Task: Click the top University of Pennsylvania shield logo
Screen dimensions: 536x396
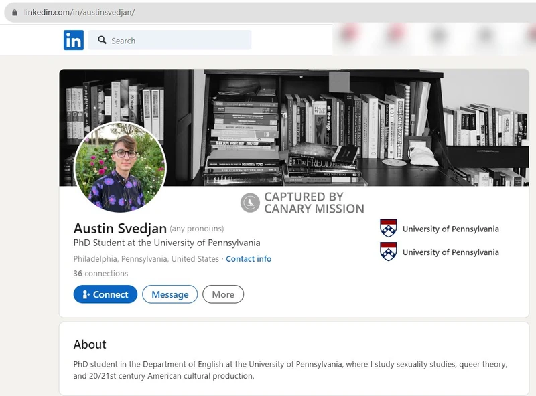Action: (x=386, y=228)
